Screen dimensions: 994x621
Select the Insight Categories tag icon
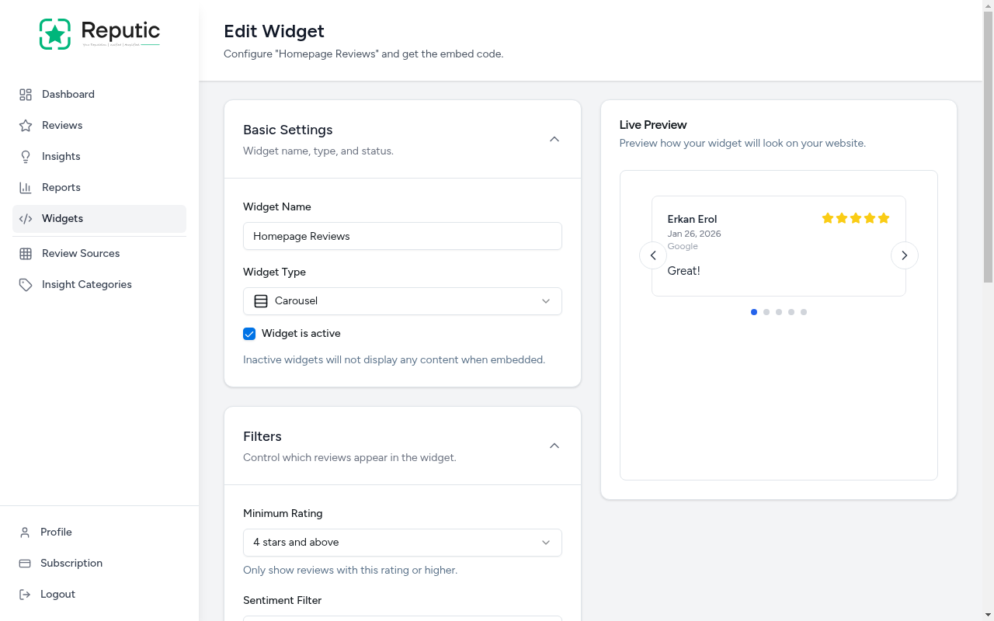point(26,284)
